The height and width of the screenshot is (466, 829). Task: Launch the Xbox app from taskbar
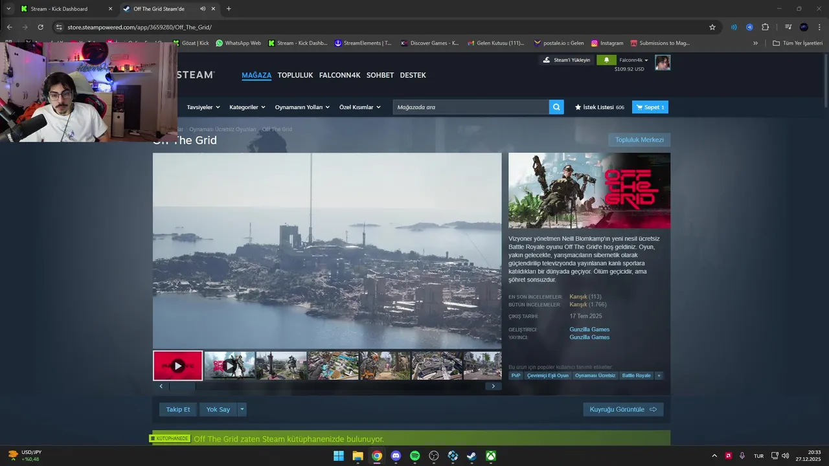492,456
